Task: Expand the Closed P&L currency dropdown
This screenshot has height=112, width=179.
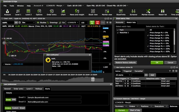Action: tap(128, 6)
